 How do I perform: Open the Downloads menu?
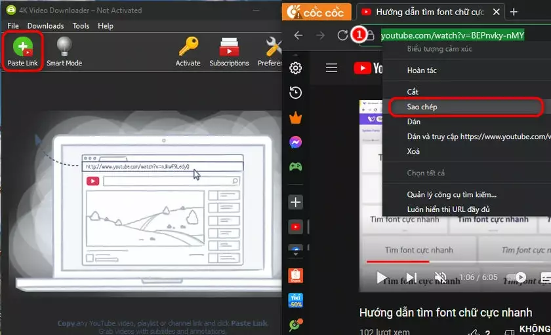pos(45,26)
